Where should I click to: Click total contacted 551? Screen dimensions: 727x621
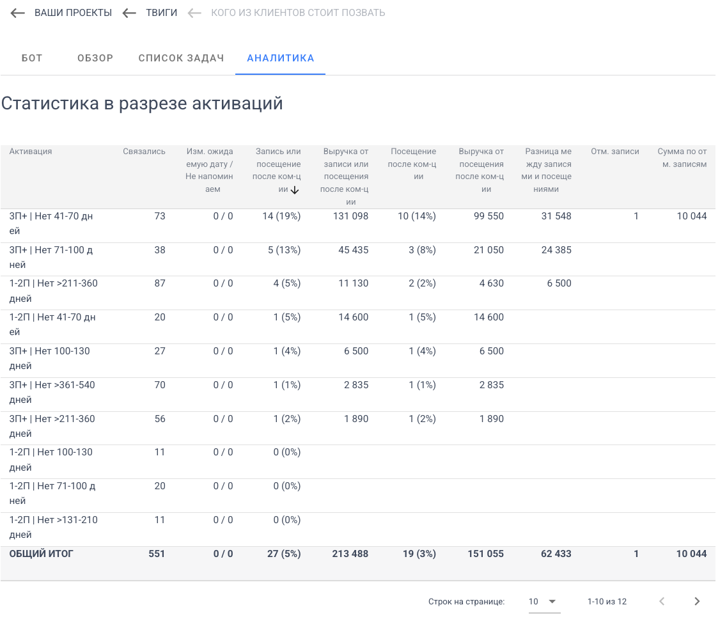pos(157,554)
